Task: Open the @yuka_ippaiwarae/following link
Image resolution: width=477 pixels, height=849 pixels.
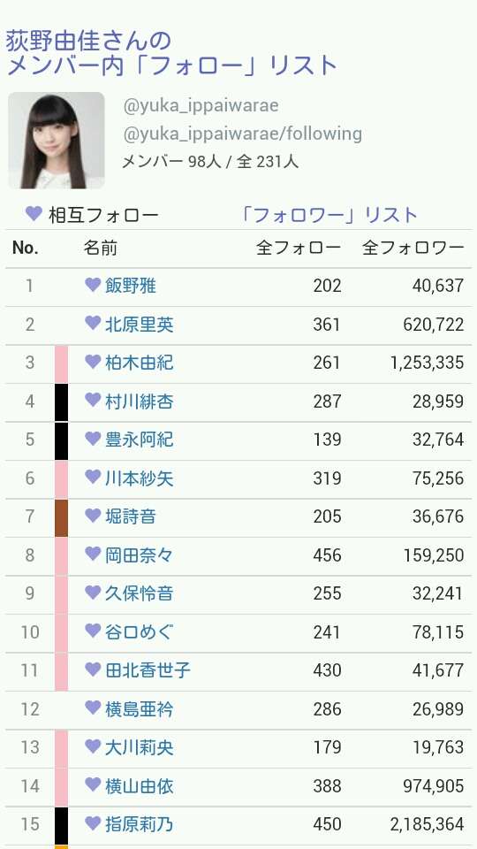Action: [242, 134]
